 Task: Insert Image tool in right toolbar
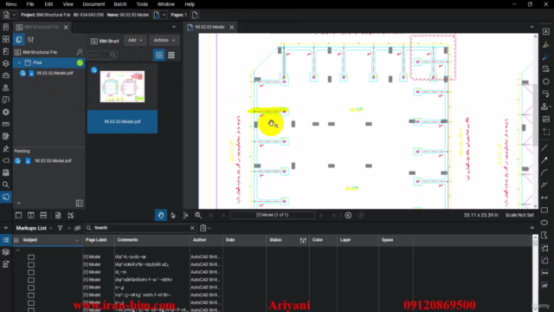(546, 120)
